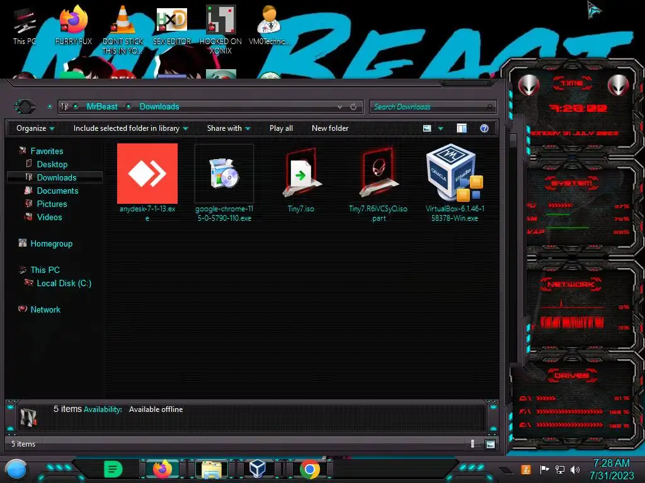Viewport: 645px width, 483px height.
Task: Select Pictures in navigation pane
Action: click(52, 204)
